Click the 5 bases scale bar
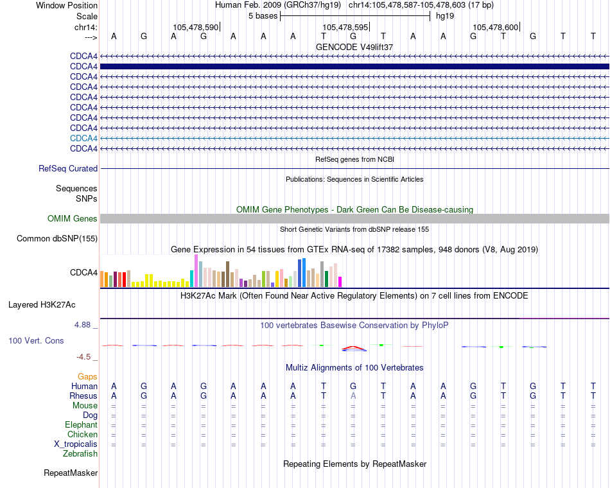Viewport: 610px width, 488px height. click(355, 16)
